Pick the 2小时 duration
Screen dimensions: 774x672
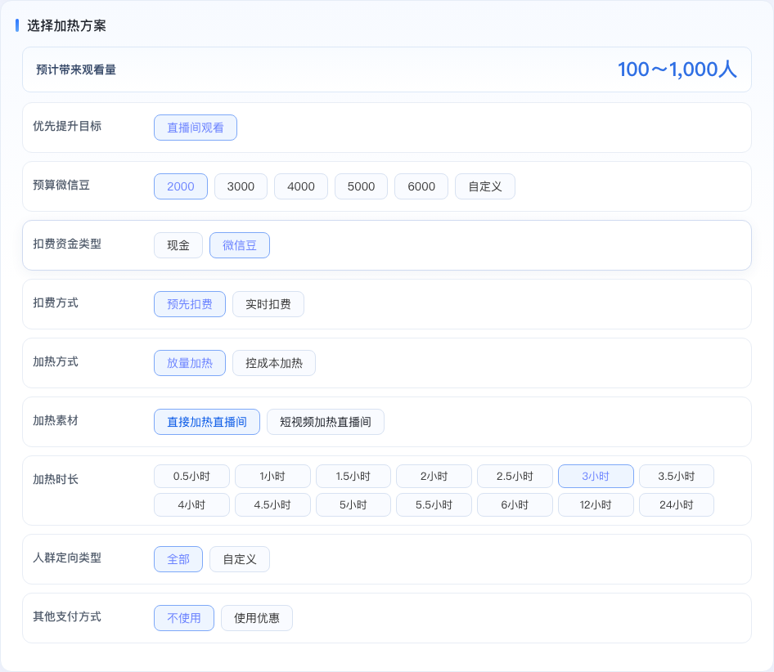point(434,476)
